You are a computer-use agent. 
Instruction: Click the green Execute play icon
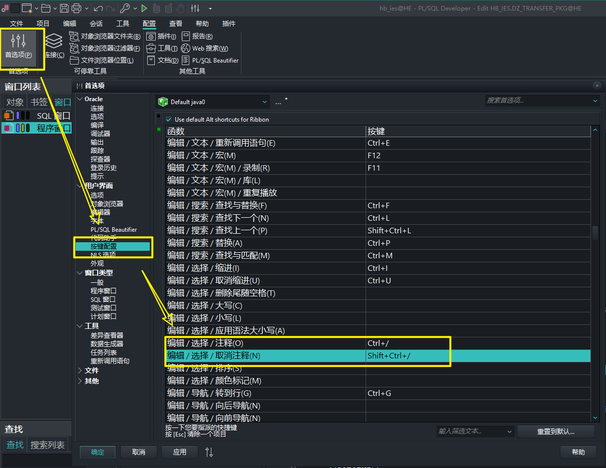[144, 8]
